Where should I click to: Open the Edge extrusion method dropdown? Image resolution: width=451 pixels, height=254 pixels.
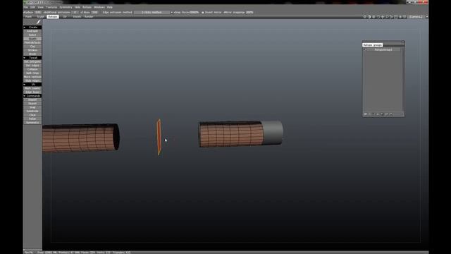[154, 13]
